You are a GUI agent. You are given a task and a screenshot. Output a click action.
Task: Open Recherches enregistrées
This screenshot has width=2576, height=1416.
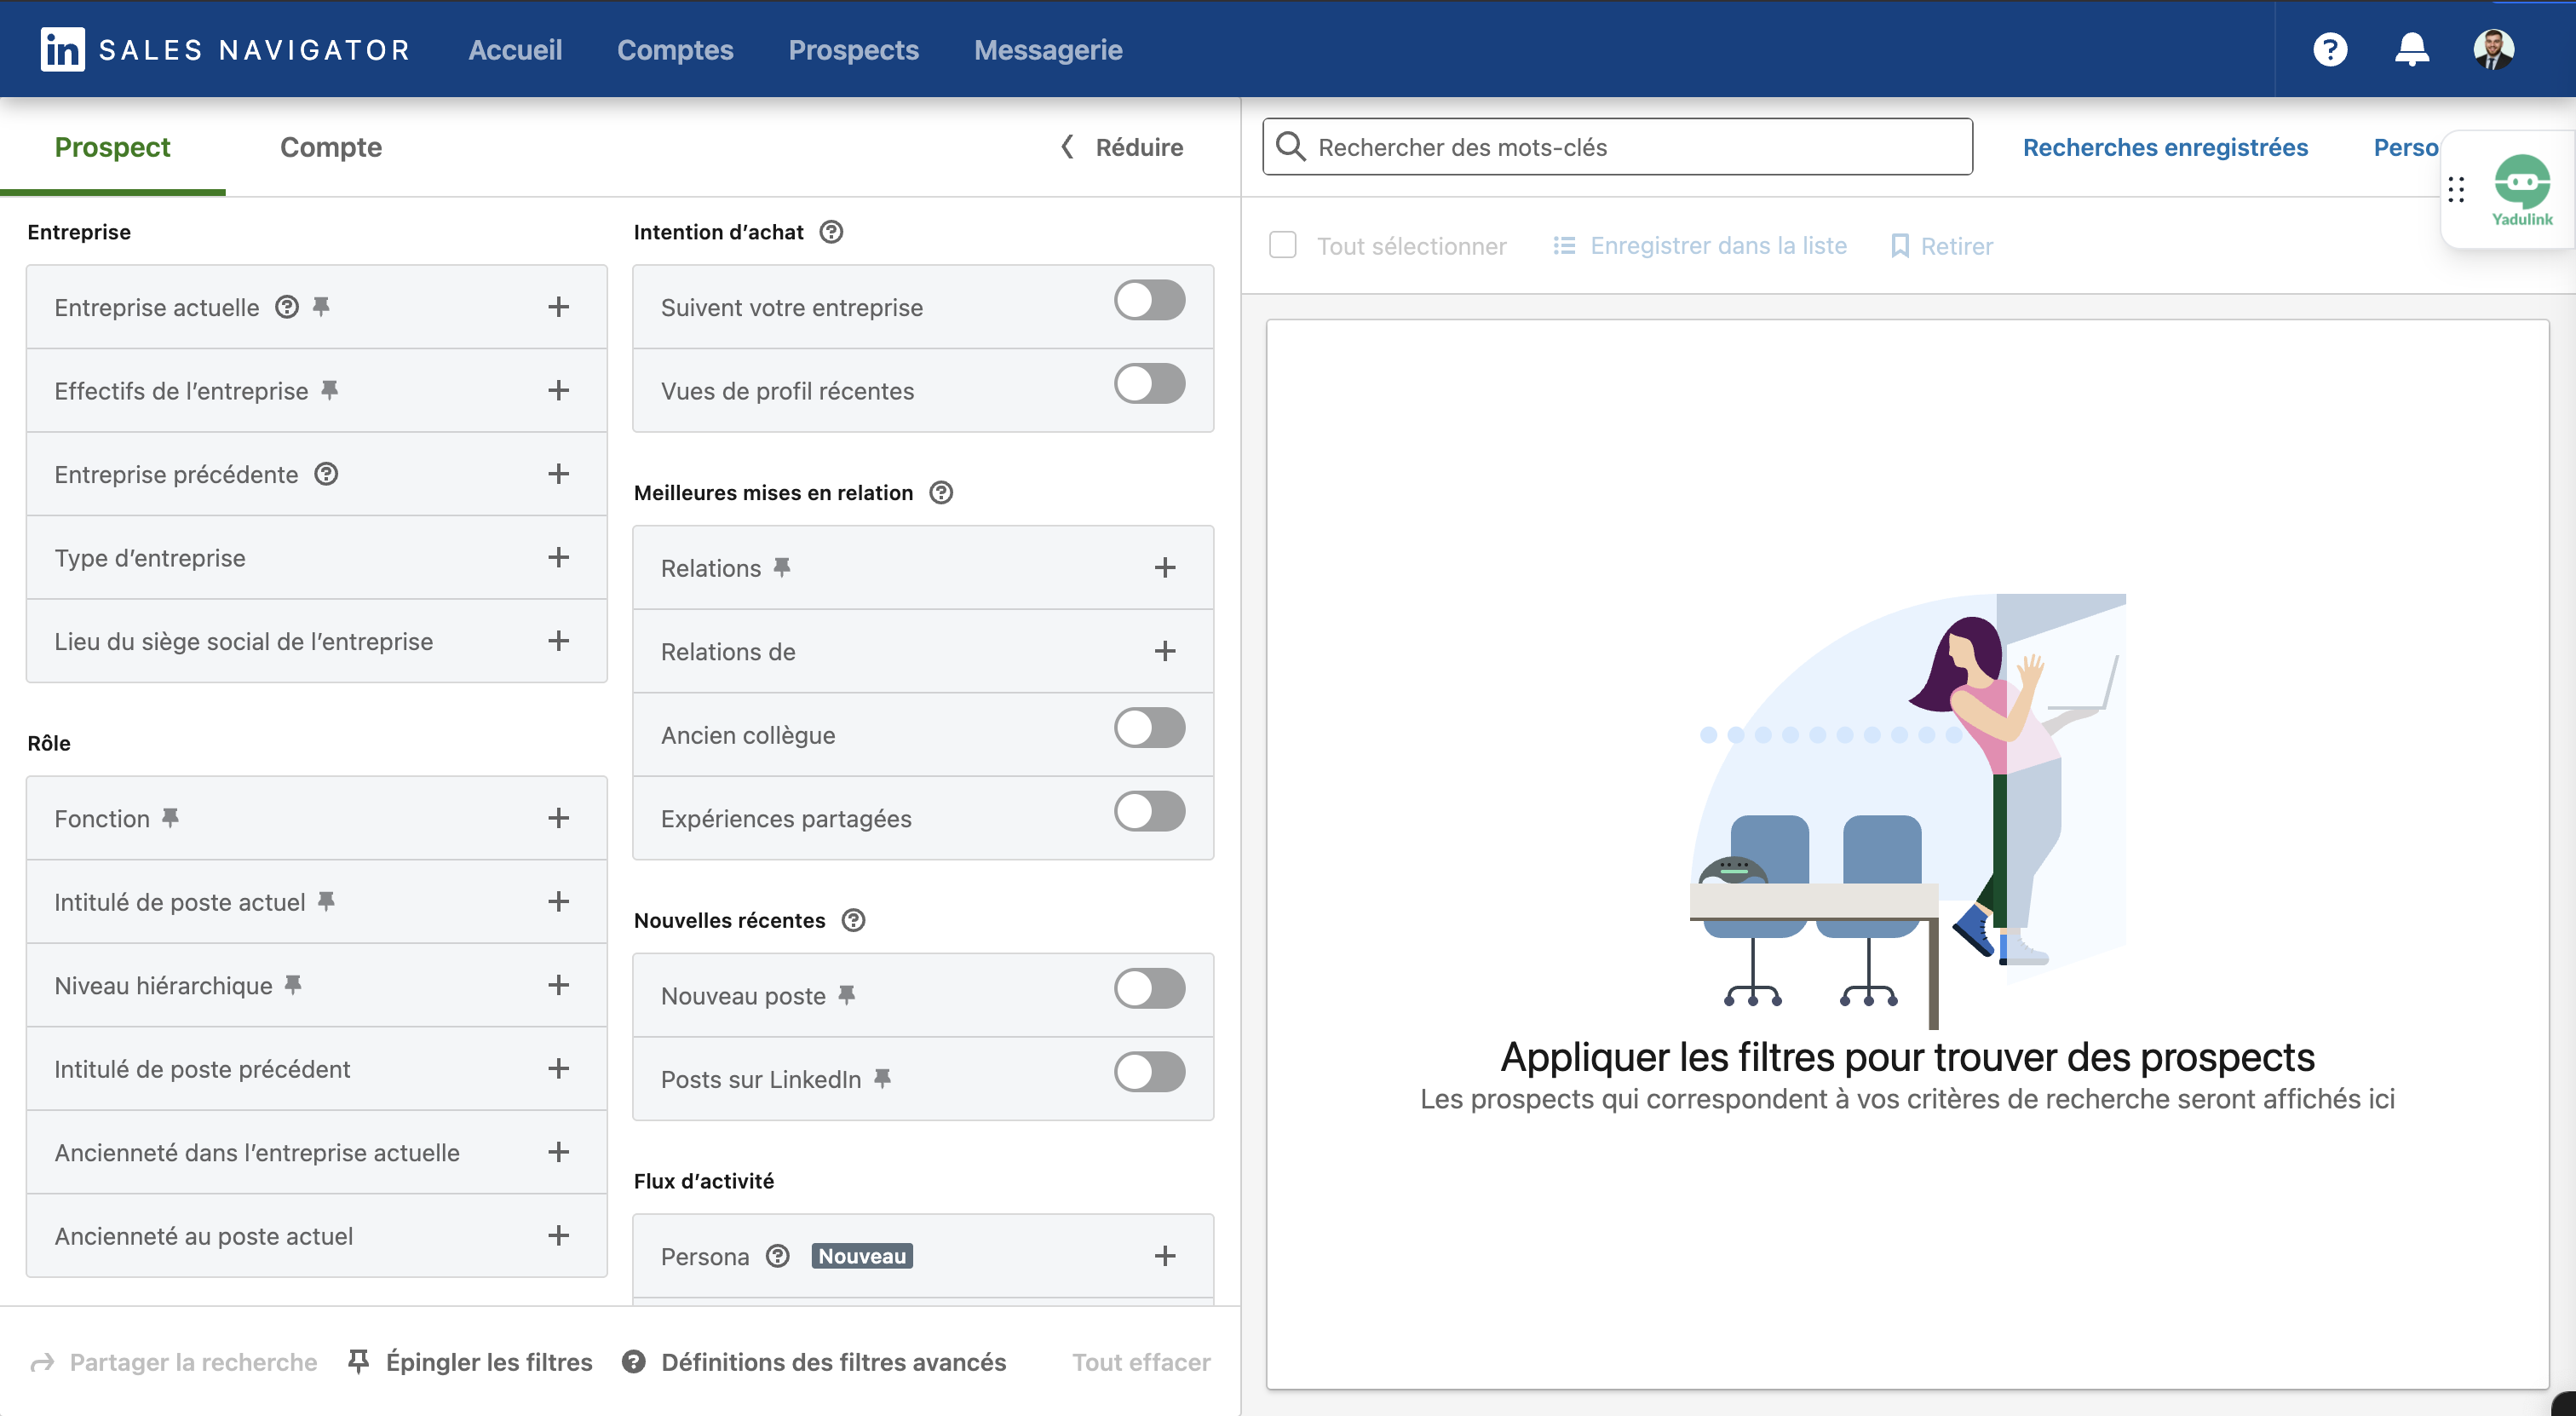[x=2166, y=147]
